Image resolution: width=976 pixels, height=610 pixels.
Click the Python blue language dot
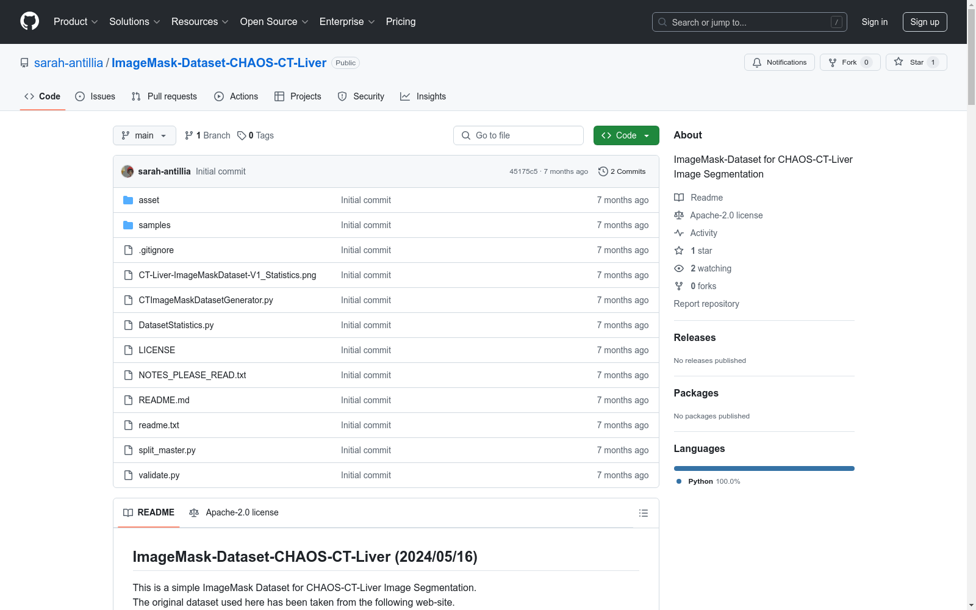[x=679, y=481]
